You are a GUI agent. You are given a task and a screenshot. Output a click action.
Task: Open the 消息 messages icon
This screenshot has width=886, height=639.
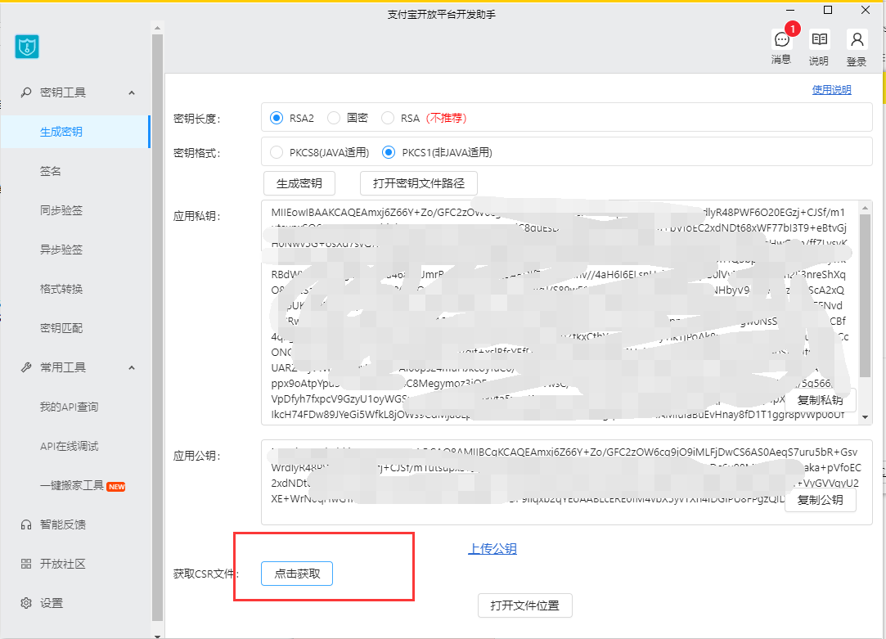pyautogui.click(x=782, y=39)
